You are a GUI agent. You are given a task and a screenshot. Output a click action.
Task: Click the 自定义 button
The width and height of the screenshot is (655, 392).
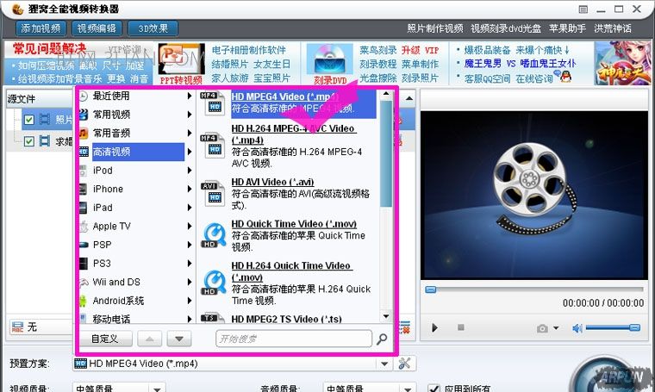[x=105, y=339]
